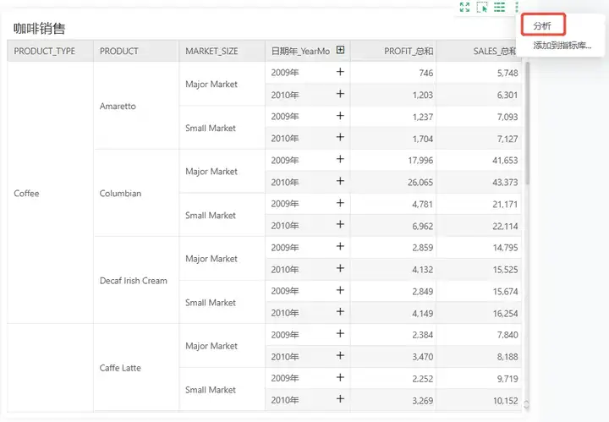
Task: Click the sales value 15,525
Action: coord(505,270)
